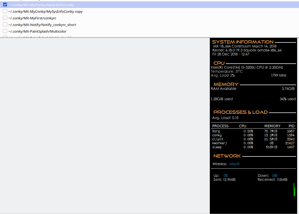The width and height of the screenshot is (299, 214).
Task: Click the CPU column header in process table
Action: pos(243,126)
